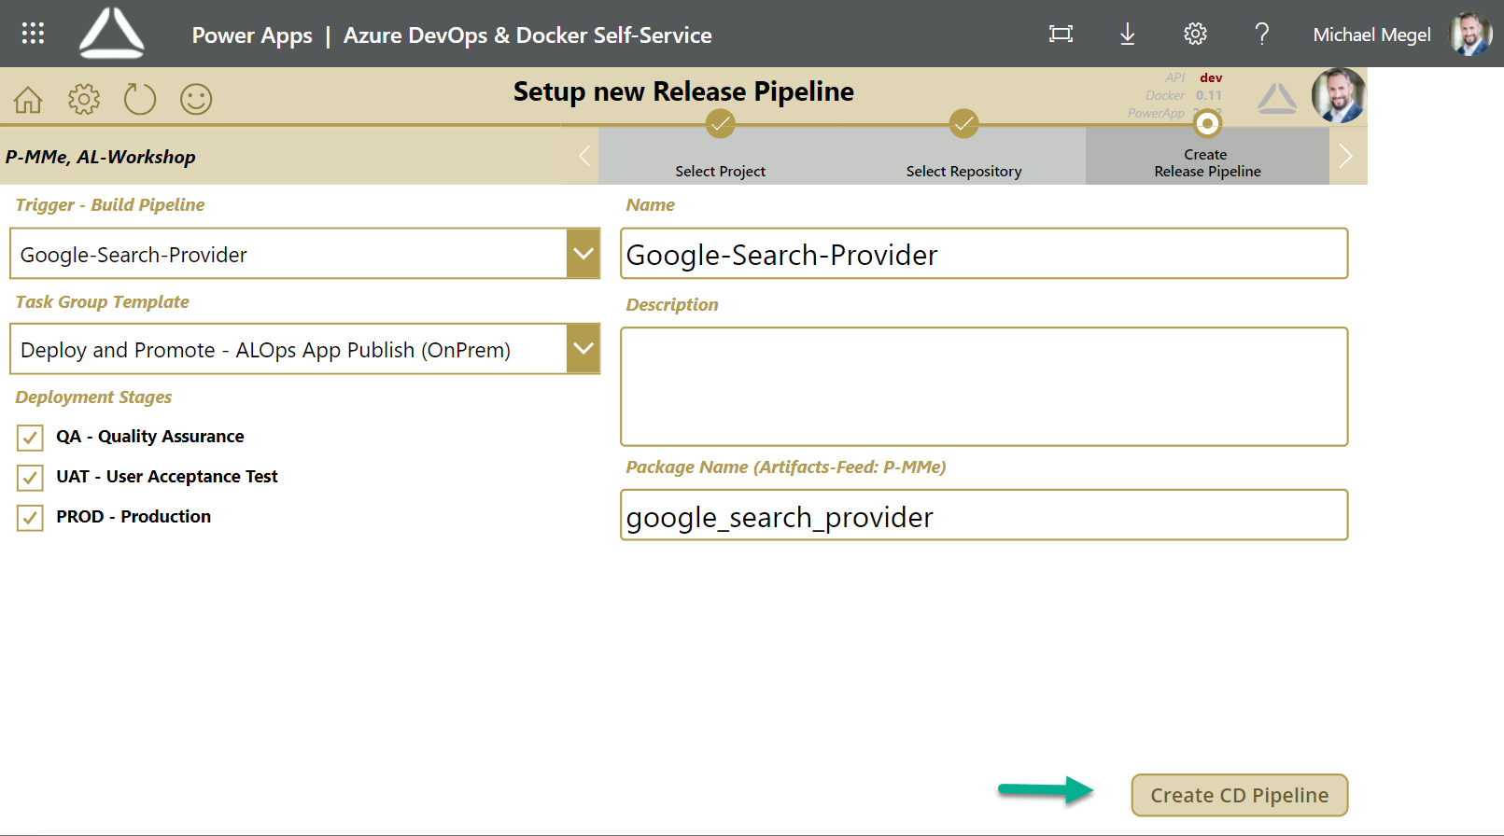Select the Select Repository step tab

coord(963,156)
